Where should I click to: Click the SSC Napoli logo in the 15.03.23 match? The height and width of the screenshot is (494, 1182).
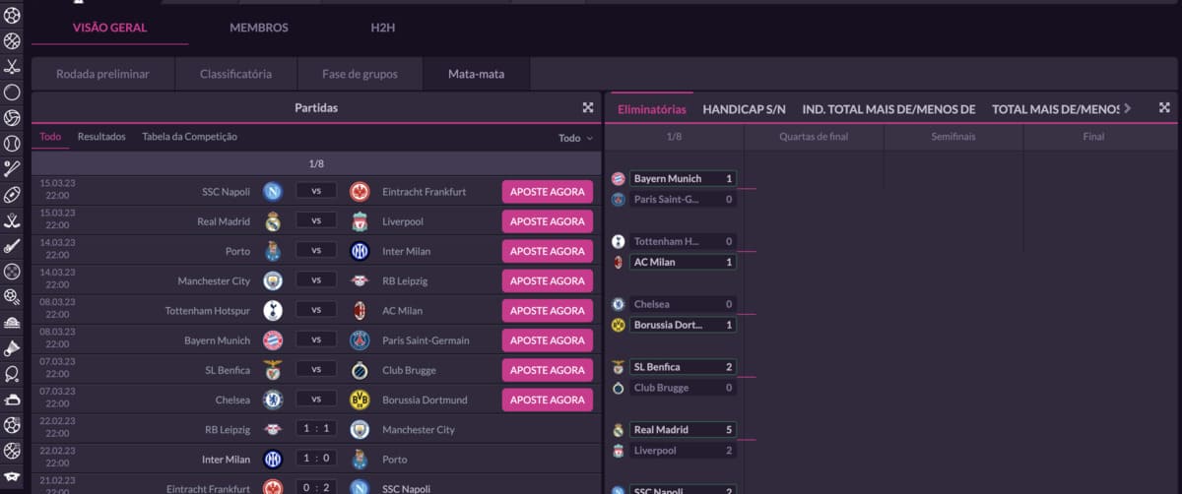273,192
